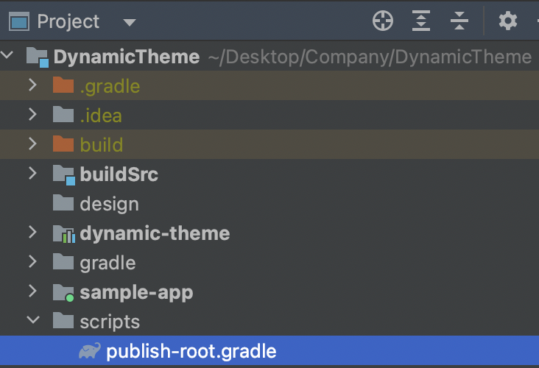This screenshot has width=539, height=368.
Task: Select the scripts folder name
Action: click(110, 322)
